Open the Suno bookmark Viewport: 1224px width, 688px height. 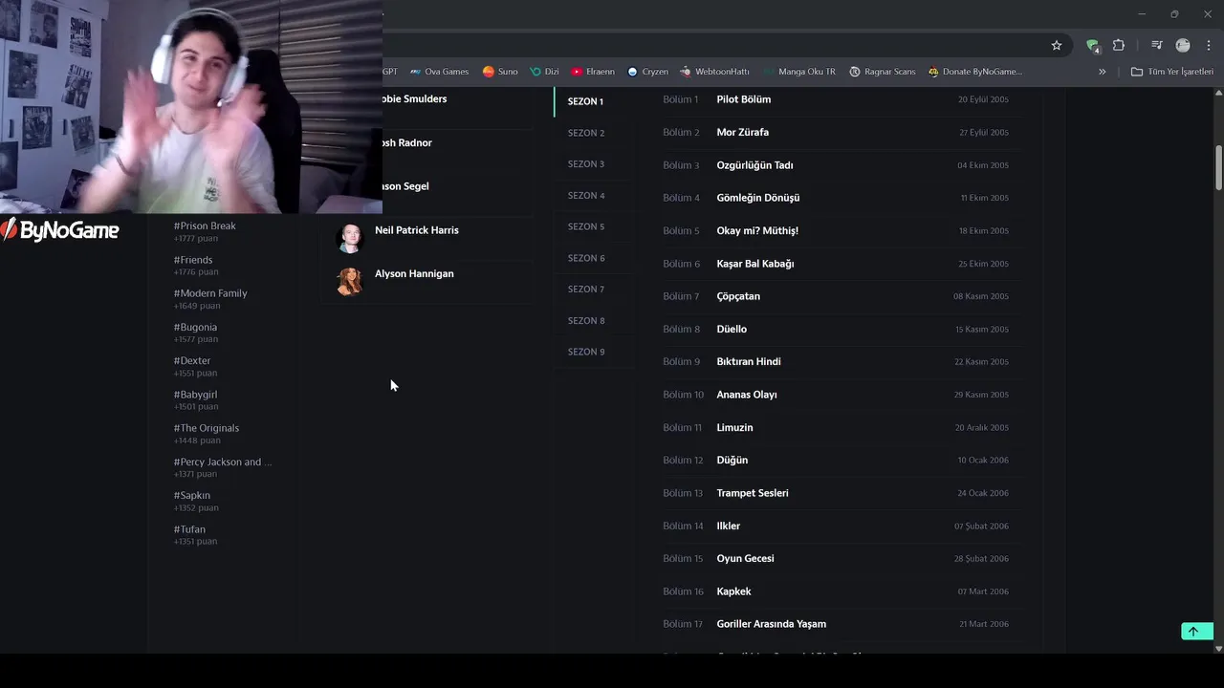point(500,72)
